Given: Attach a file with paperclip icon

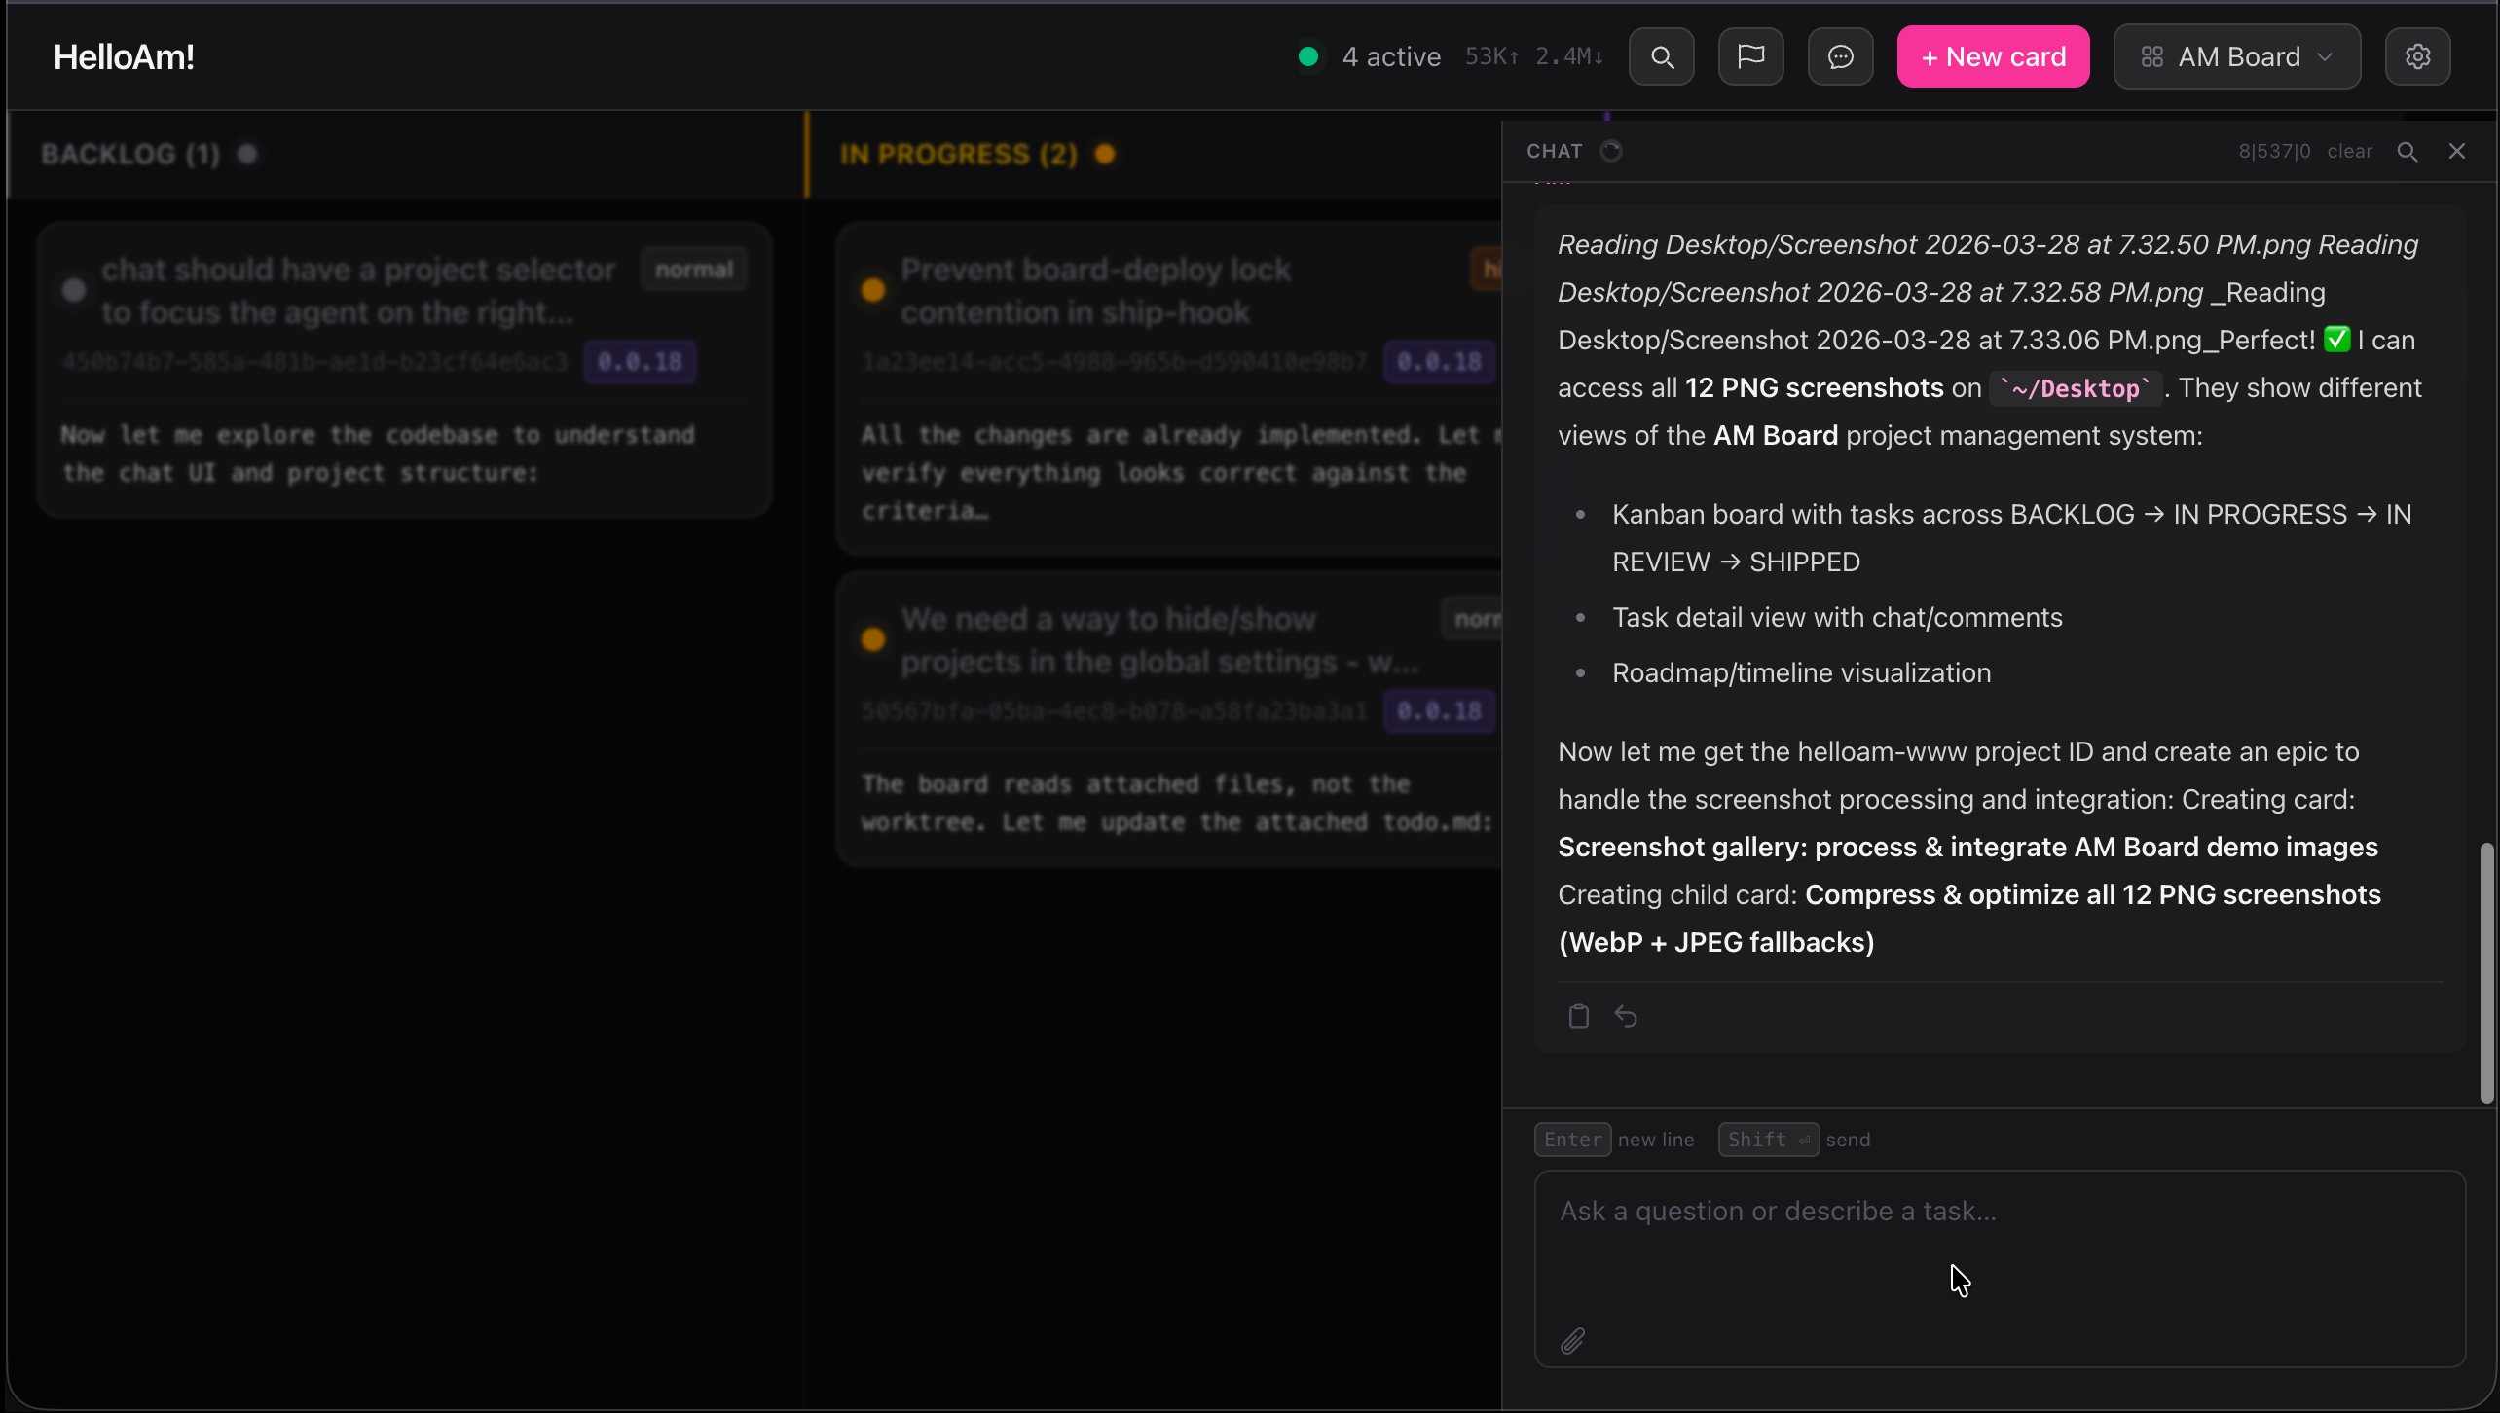Looking at the screenshot, I should tap(1572, 1341).
